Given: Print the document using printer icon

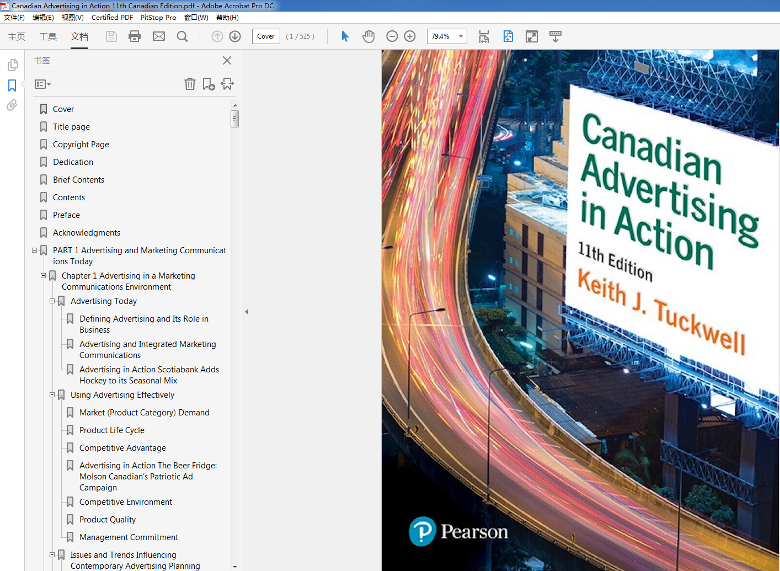Looking at the screenshot, I should click(x=135, y=36).
